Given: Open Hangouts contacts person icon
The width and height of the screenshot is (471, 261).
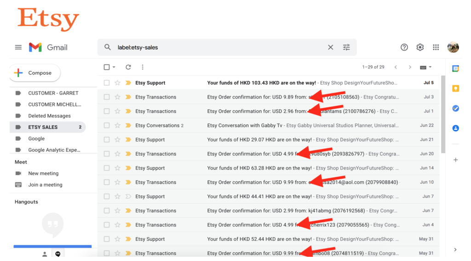Looking at the screenshot, I should click(x=45, y=254).
